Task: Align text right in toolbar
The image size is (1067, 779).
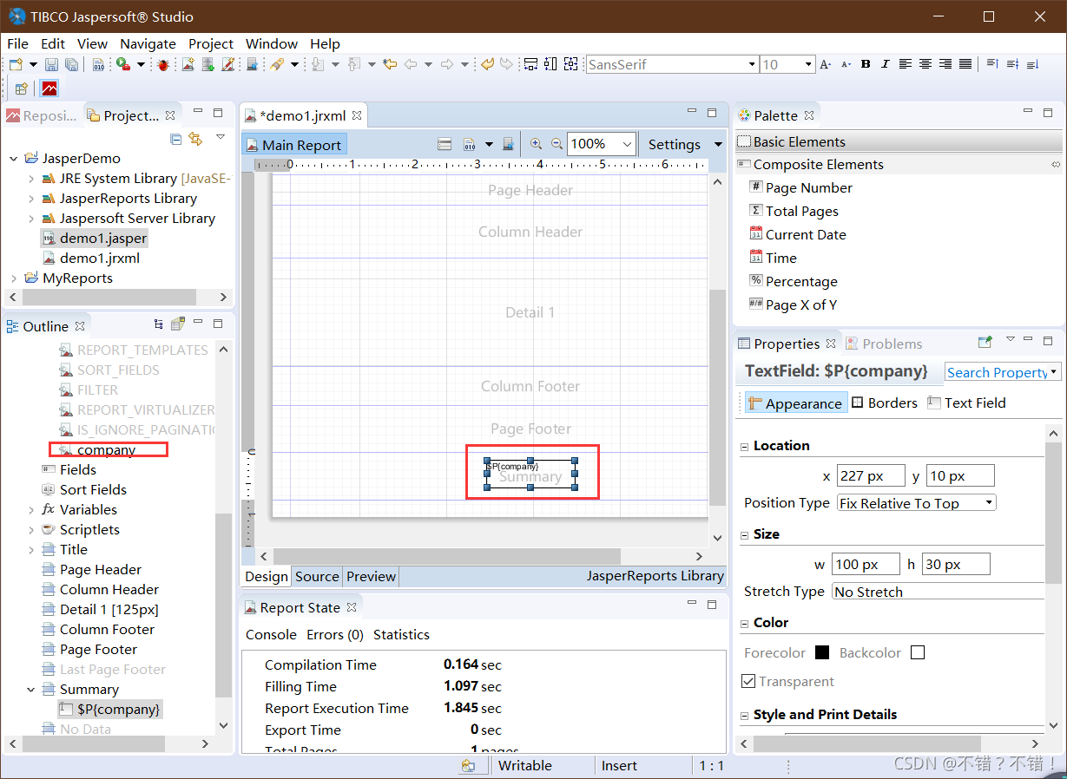Action: pyautogui.click(x=945, y=64)
